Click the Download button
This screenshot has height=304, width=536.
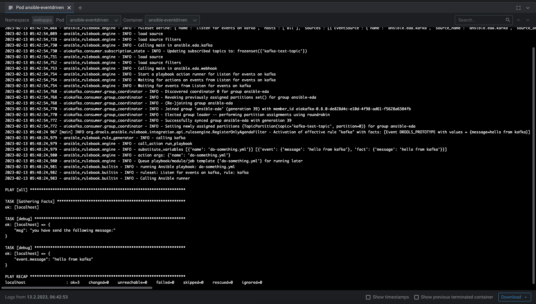(x=512, y=297)
